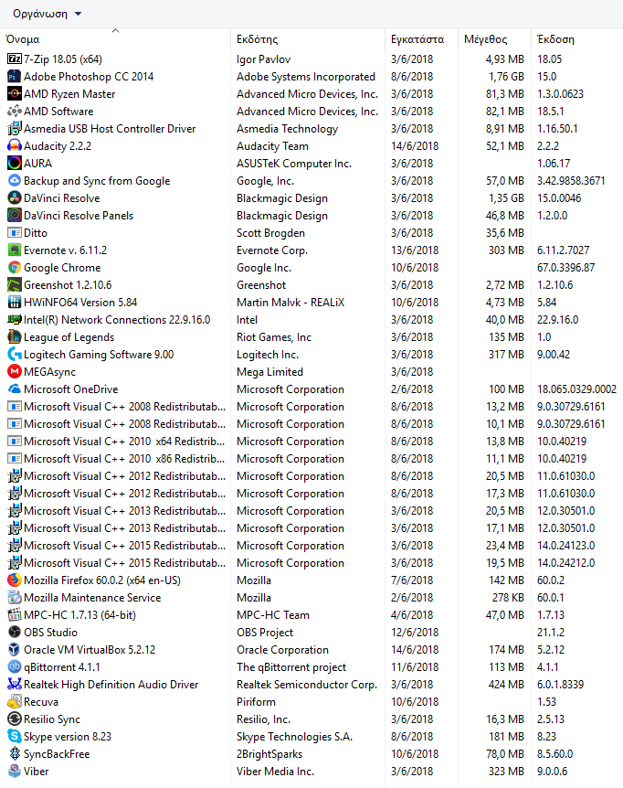623x788 pixels.
Task: Click publisher Martin Malvk - REALiX
Action: tap(290, 303)
